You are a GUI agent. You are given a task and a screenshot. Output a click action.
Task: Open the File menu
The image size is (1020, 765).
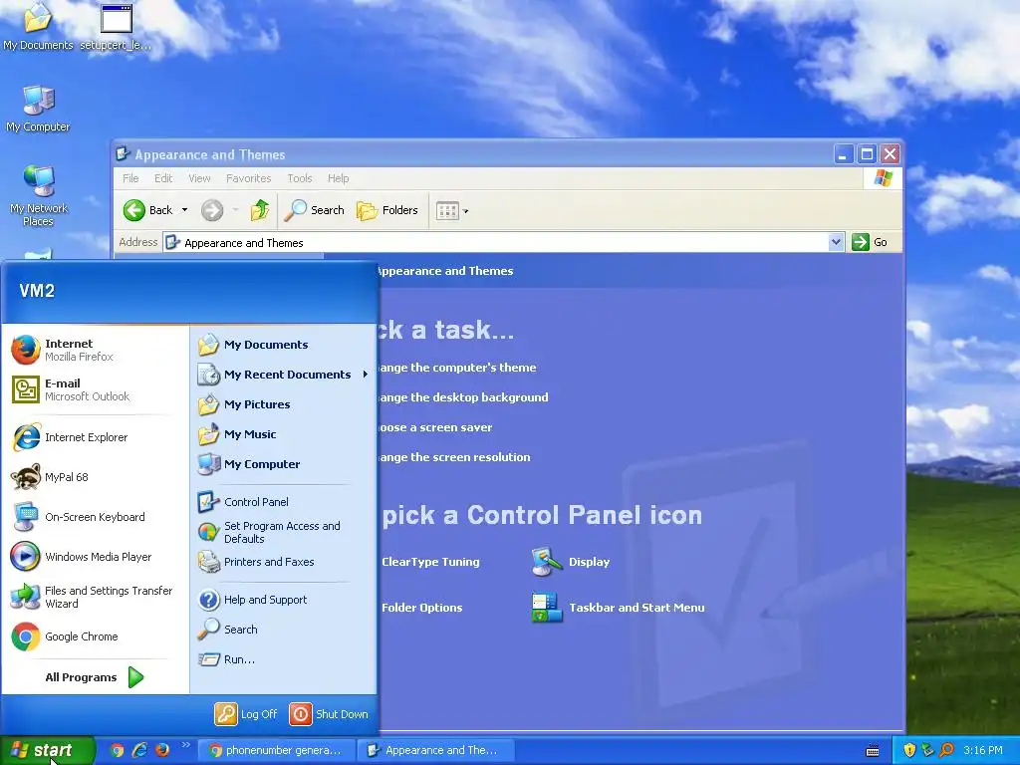point(130,178)
